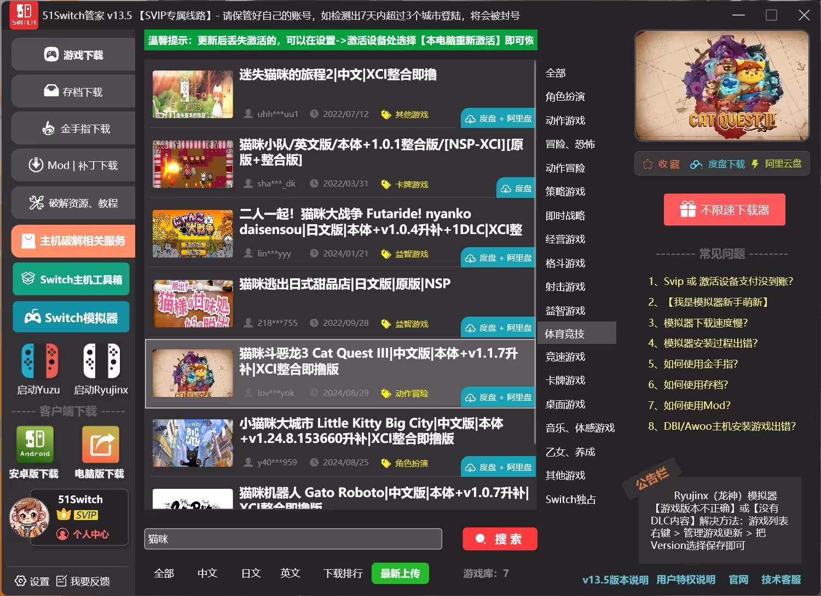
Task: Click the 51Switch app logo in title bar
Action: tap(24, 15)
